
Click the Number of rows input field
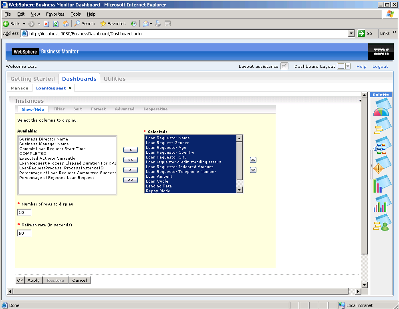click(24, 212)
